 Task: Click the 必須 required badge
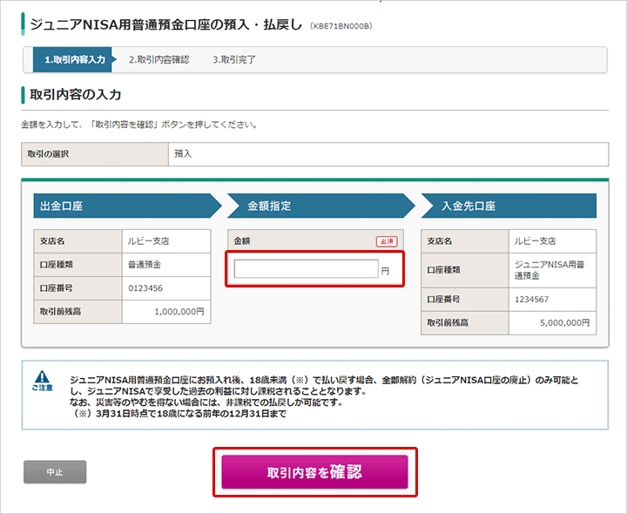click(x=387, y=241)
